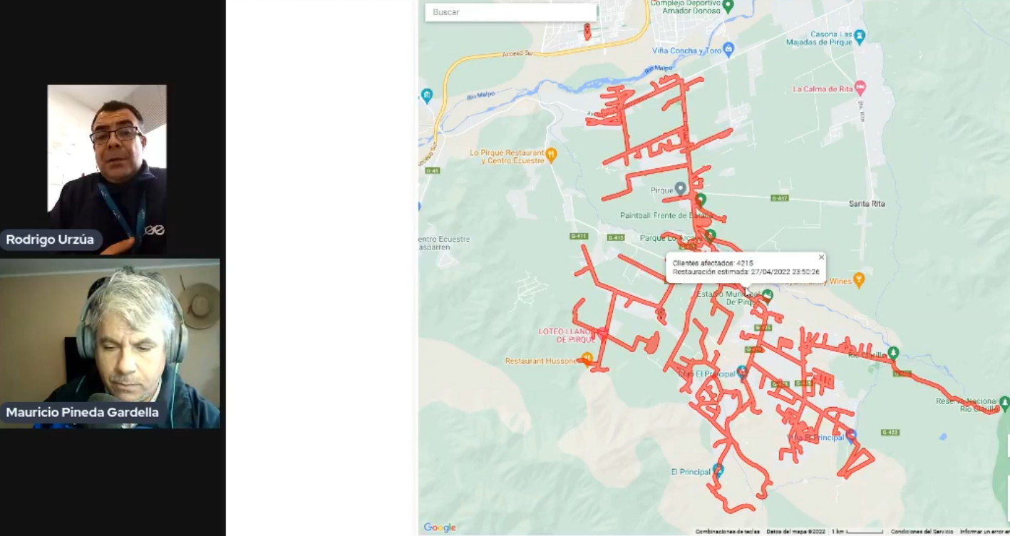Open the Casona Las Majadas de Pirque marker
Image resolution: width=1010 pixels, height=536 pixels.
pyautogui.click(x=860, y=34)
